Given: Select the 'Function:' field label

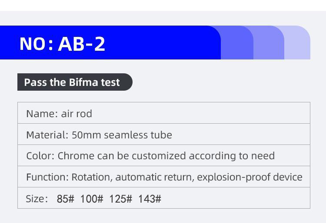Looking at the screenshot, I should tap(47, 177).
